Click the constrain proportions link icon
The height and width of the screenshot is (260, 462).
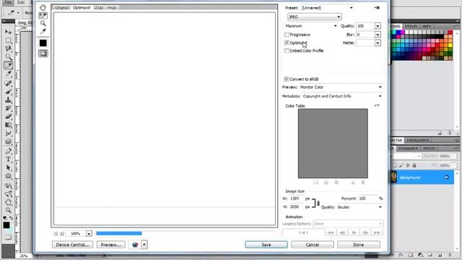tap(318, 203)
